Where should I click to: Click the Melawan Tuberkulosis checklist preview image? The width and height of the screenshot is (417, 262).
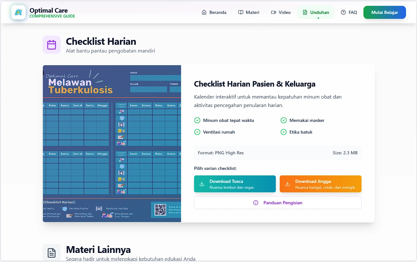[112, 144]
